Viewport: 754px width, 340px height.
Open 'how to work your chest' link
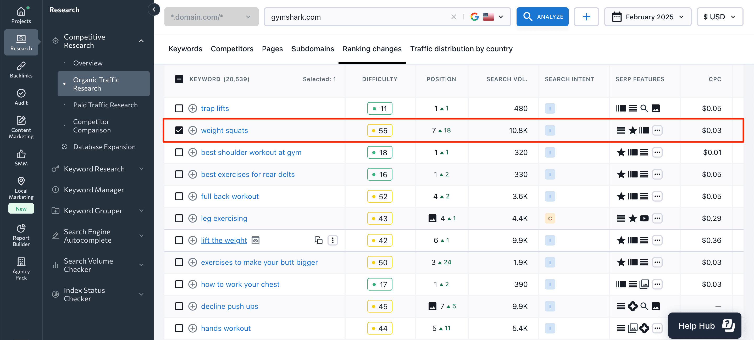(240, 285)
